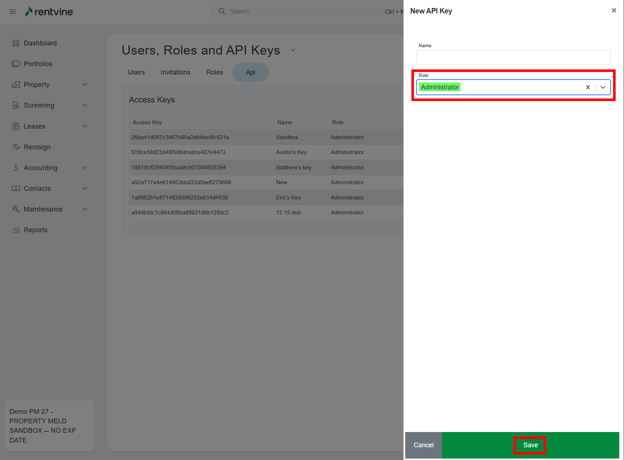
Task: Click the Save button
Action: (530, 445)
